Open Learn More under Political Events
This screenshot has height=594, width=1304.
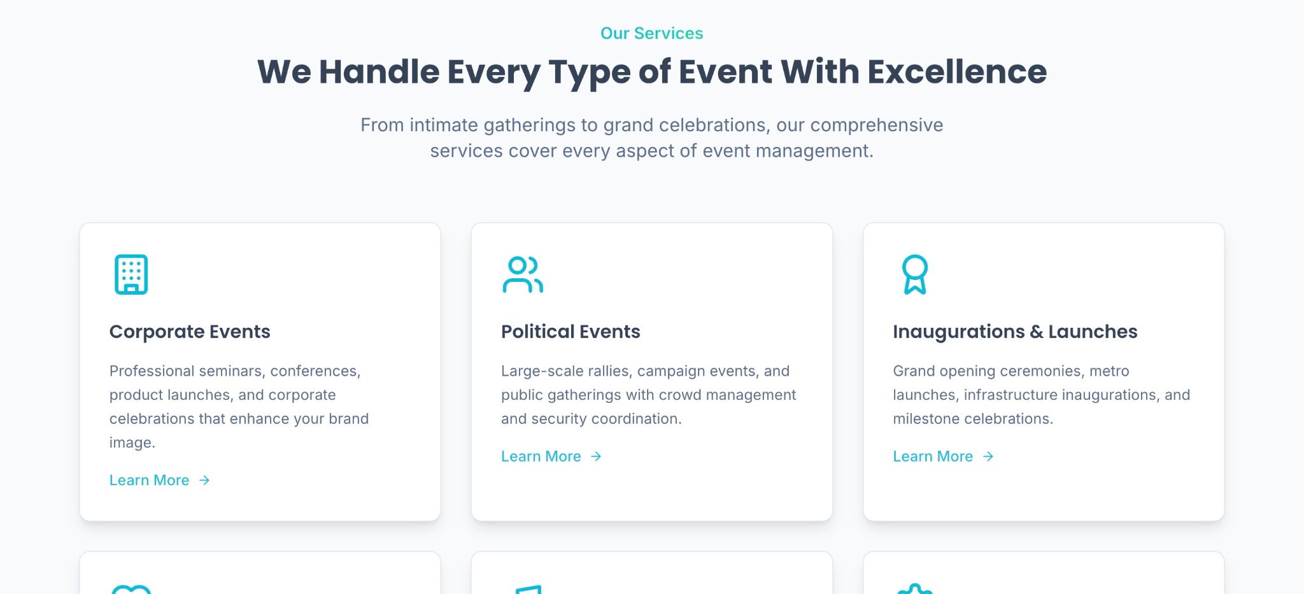pyautogui.click(x=541, y=456)
